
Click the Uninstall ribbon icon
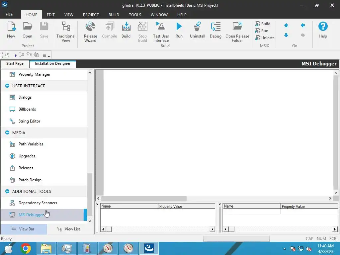point(197,30)
